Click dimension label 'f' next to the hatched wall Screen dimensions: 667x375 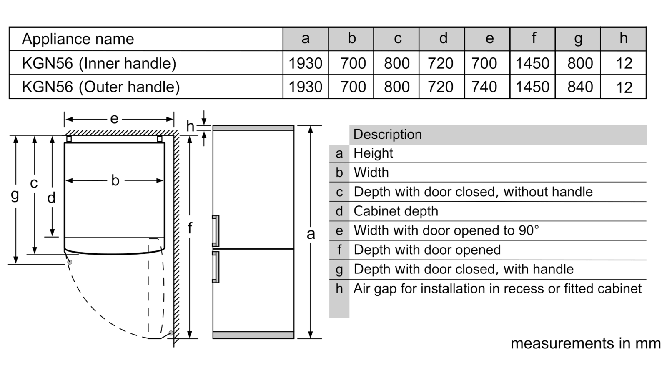190,228
